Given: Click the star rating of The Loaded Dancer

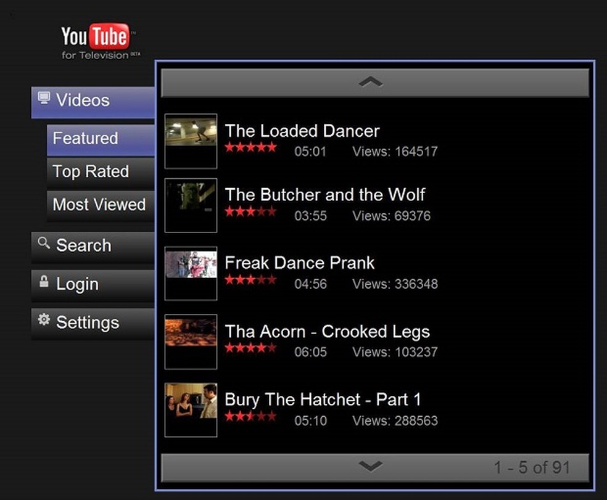Looking at the screenshot, I should point(251,147).
